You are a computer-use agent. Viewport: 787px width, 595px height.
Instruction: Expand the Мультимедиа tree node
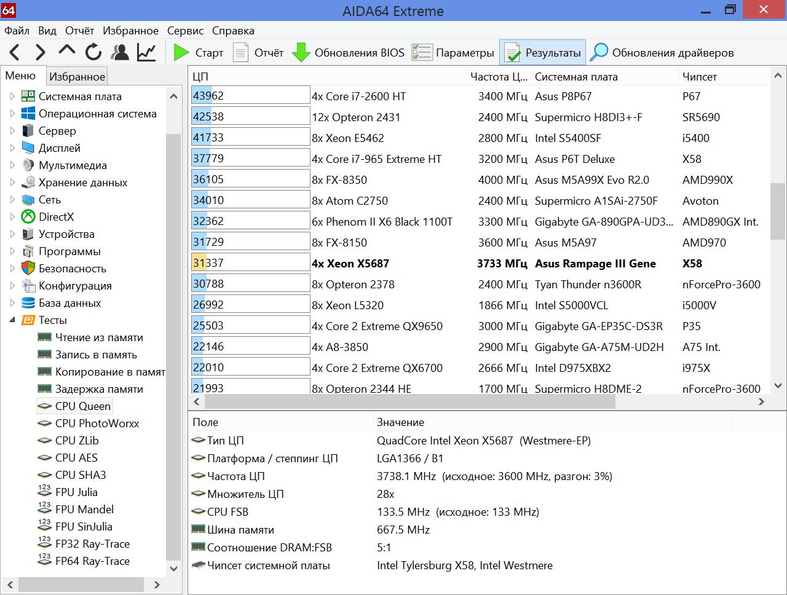pos(12,165)
